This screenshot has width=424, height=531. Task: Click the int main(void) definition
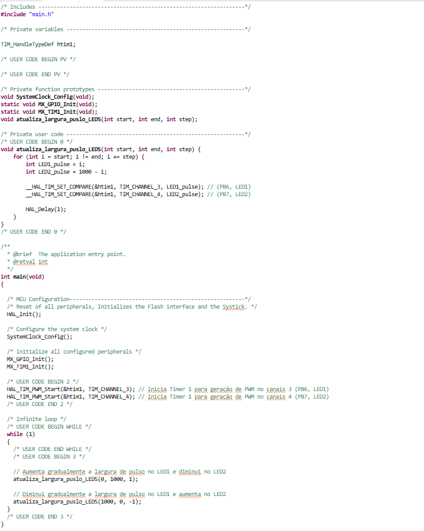23,277
